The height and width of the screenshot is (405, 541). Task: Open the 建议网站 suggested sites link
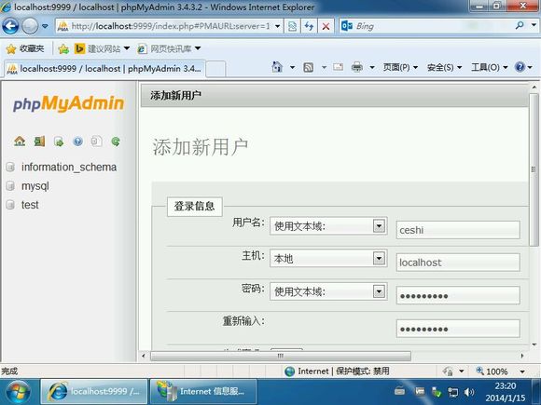pos(102,49)
